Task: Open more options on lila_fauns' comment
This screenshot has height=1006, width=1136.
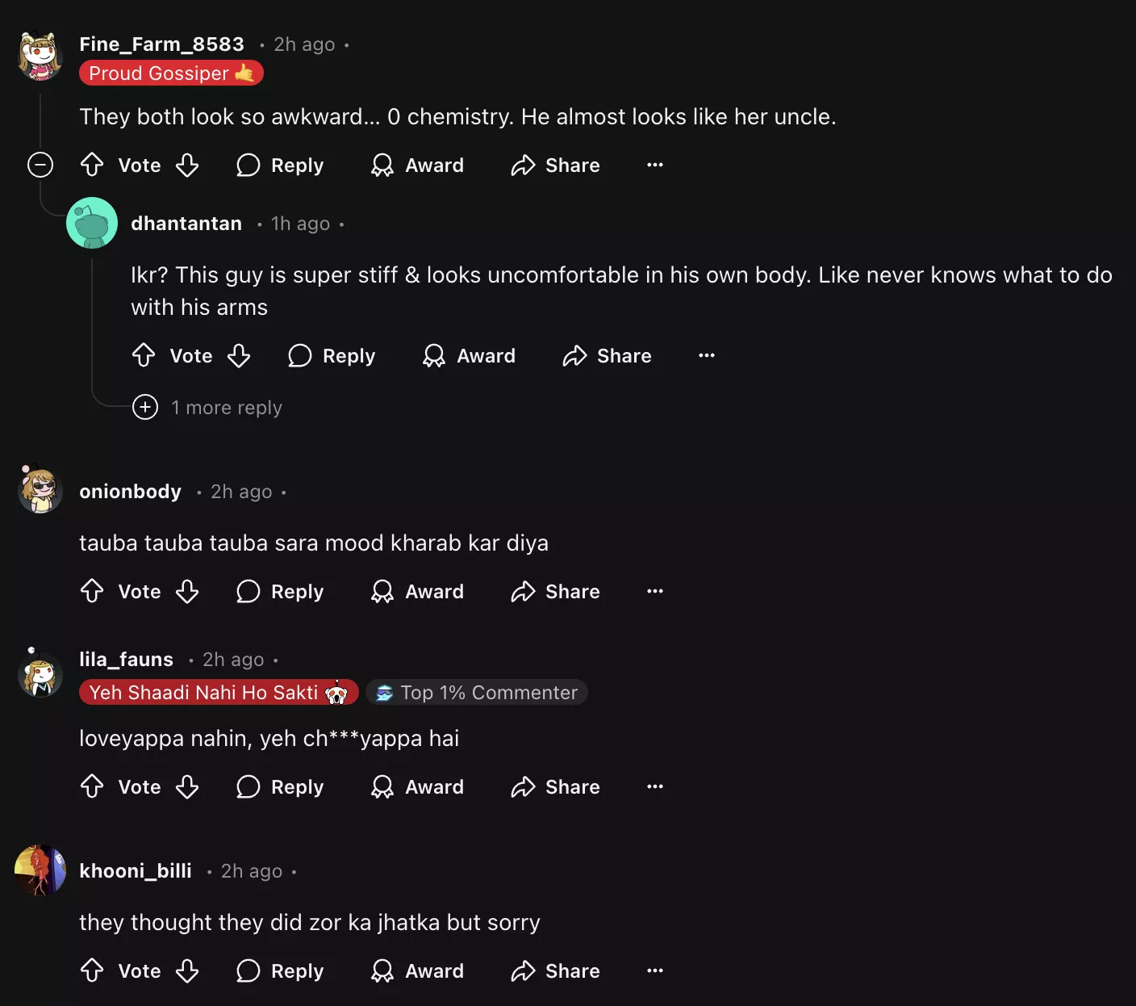Action: click(655, 787)
